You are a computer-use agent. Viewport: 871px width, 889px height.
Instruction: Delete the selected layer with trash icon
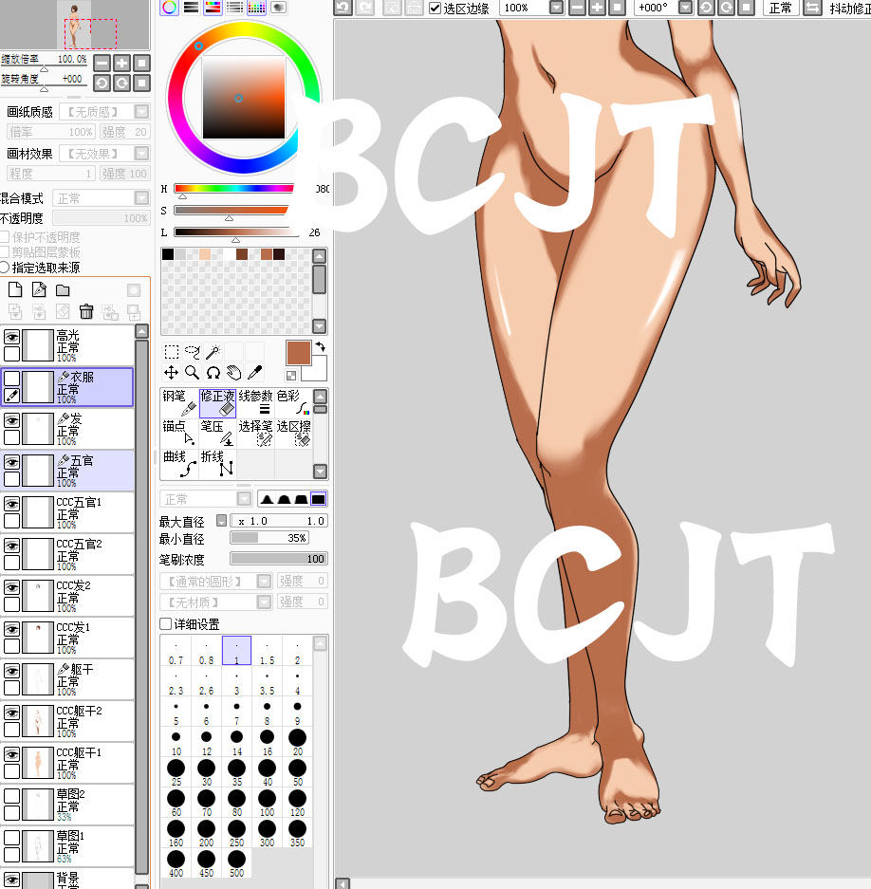point(86,311)
